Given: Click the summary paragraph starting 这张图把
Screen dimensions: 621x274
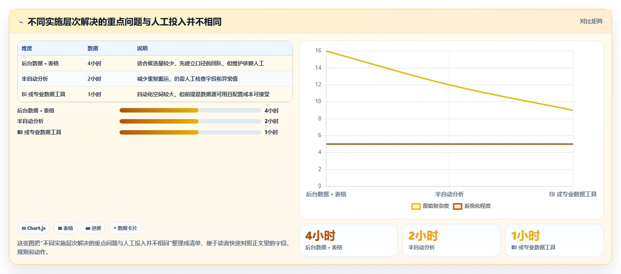Looking at the screenshot, I should pyautogui.click(x=153, y=248).
